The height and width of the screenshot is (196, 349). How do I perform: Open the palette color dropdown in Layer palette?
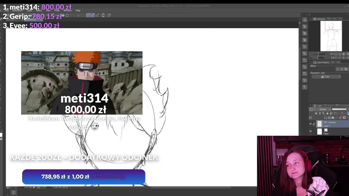(x=313, y=109)
